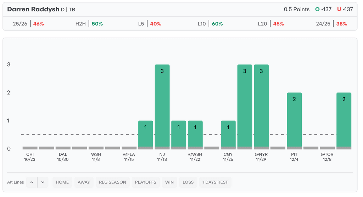Screen dimensions: 363x197
Task: Toggle the HOME games filter
Action: (x=62, y=182)
